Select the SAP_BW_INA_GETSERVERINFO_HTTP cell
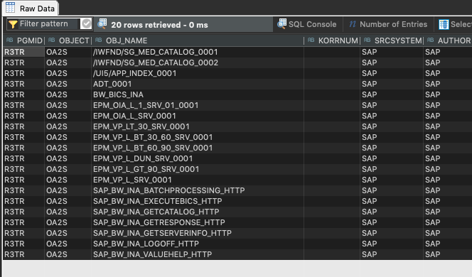The image size is (472, 277). point(198,234)
